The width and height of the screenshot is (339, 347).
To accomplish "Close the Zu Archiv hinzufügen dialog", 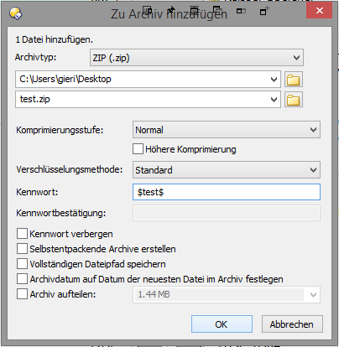I will pos(319,11).
